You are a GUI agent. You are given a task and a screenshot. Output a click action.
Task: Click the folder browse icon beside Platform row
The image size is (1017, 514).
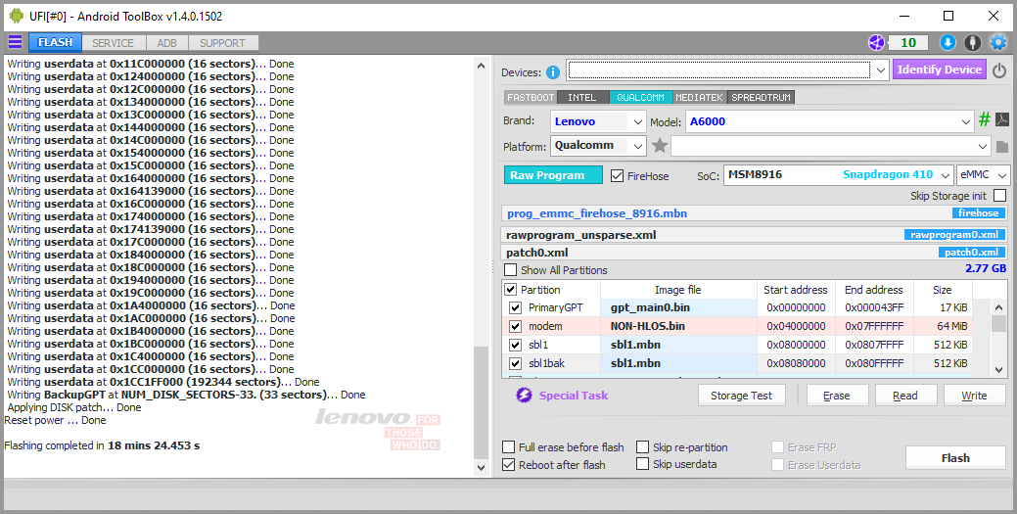point(1002,147)
